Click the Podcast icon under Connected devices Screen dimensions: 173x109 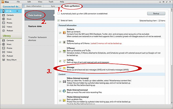pyautogui.click(x=3, y=31)
